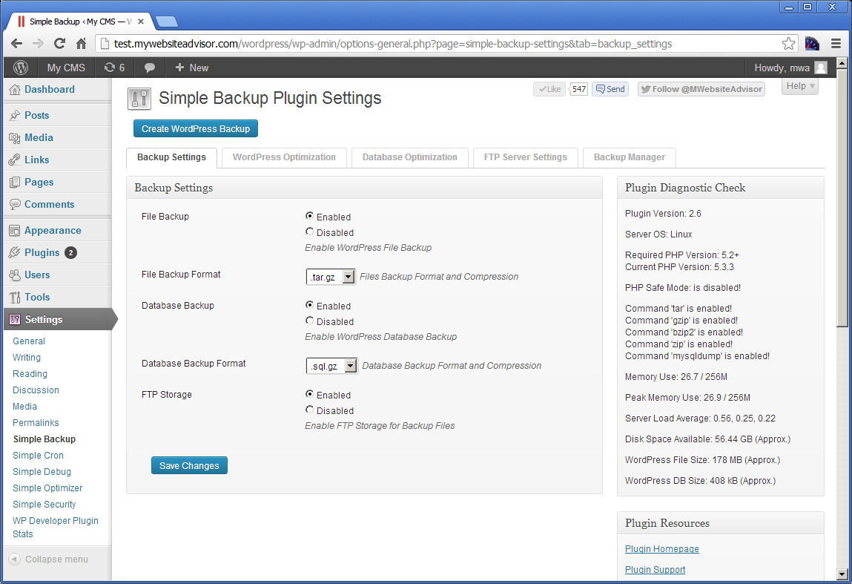Open the Database Backup Format .sql.gz dropdown

pyautogui.click(x=331, y=366)
